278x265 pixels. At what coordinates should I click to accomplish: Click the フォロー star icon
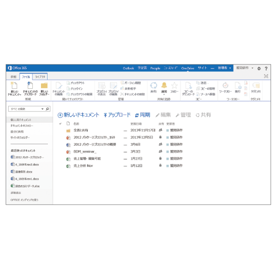point(174,87)
